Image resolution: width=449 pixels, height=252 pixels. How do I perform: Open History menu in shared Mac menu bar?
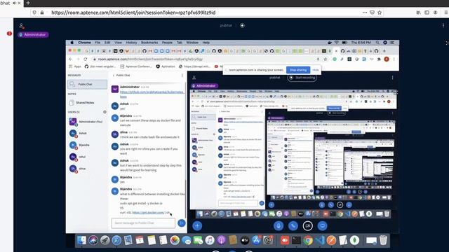point(131,42)
